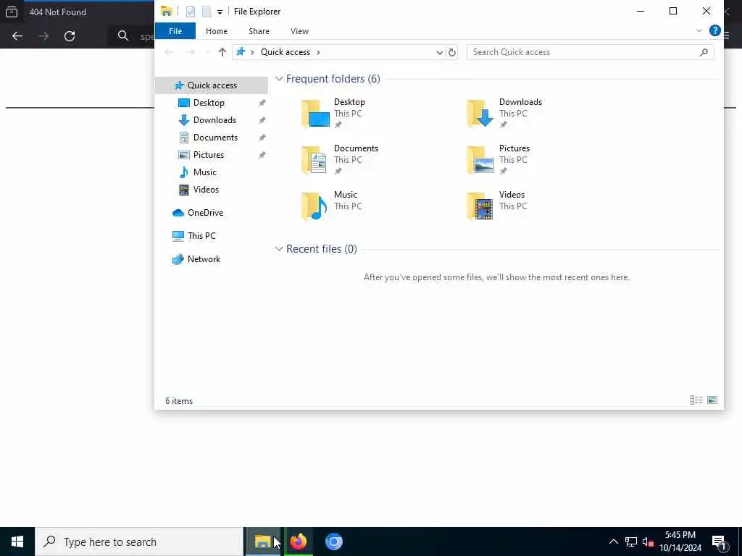The width and height of the screenshot is (742, 556).
Task: Click the muted volume tray icon
Action: click(648, 542)
